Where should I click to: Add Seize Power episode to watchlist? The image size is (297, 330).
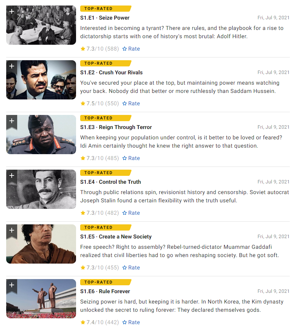(x=12, y=12)
